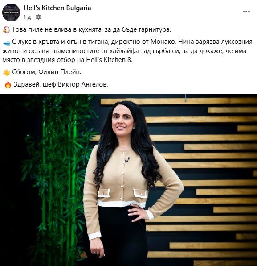257x266 pixels.
Task: Click the fire emoji before Здравей
Action: pos(8,85)
